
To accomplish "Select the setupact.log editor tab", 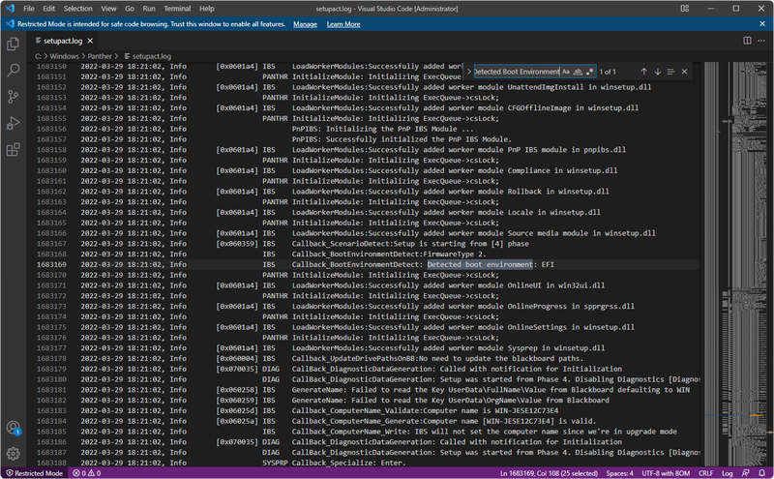I will point(63,41).
